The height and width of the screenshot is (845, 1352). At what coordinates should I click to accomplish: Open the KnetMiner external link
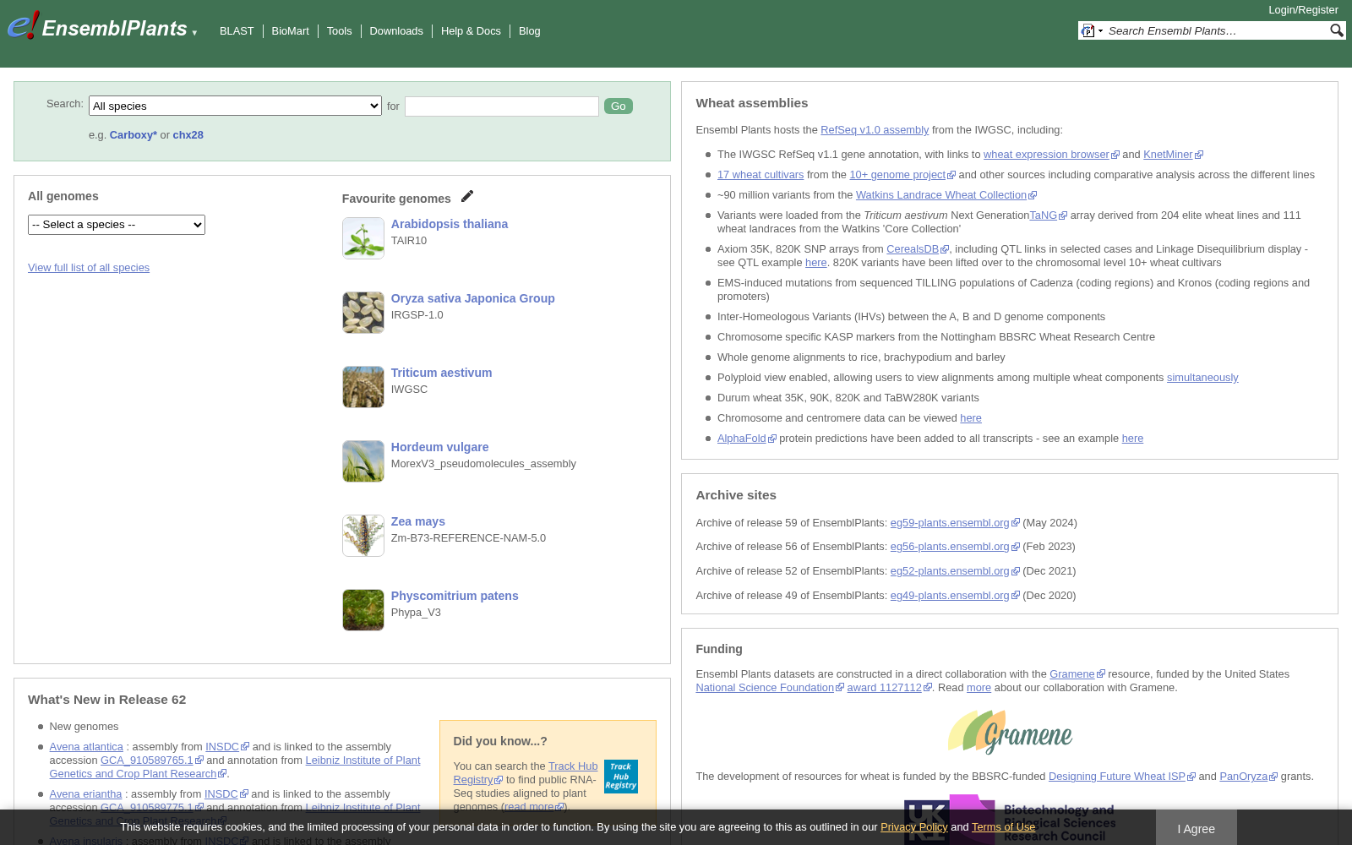click(1173, 155)
